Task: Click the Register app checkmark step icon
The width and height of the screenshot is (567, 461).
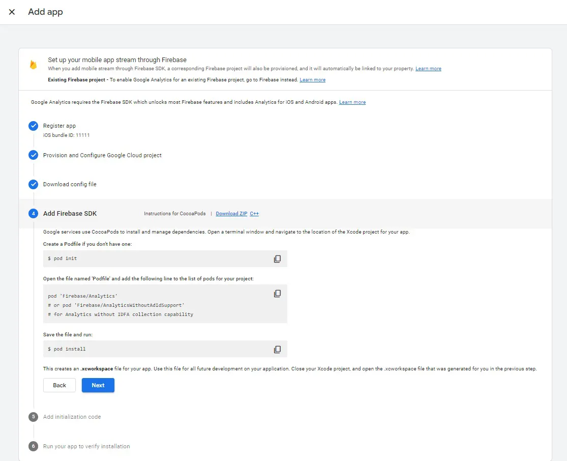Action: (33, 126)
